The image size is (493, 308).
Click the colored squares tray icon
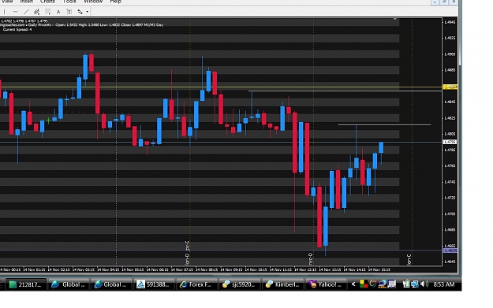point(364,284)
